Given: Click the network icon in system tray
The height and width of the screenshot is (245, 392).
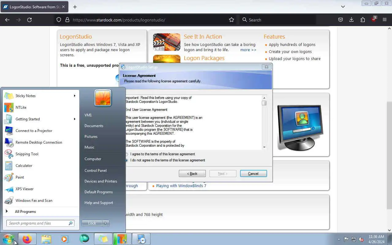Looking at the screenshot, I should 354,239.
